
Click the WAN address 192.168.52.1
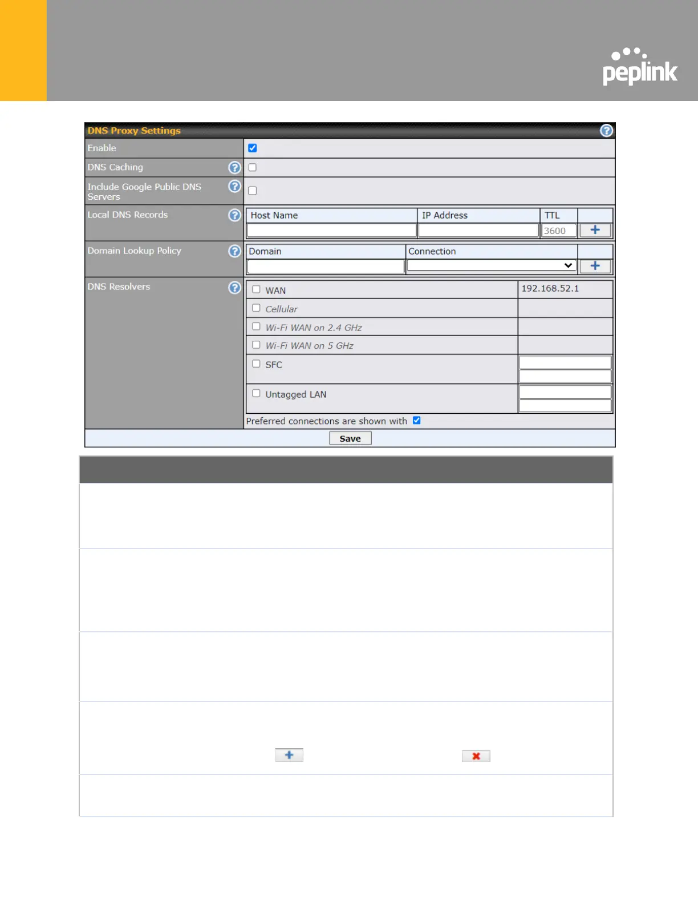pyautogui.click(x=550, y=288)
